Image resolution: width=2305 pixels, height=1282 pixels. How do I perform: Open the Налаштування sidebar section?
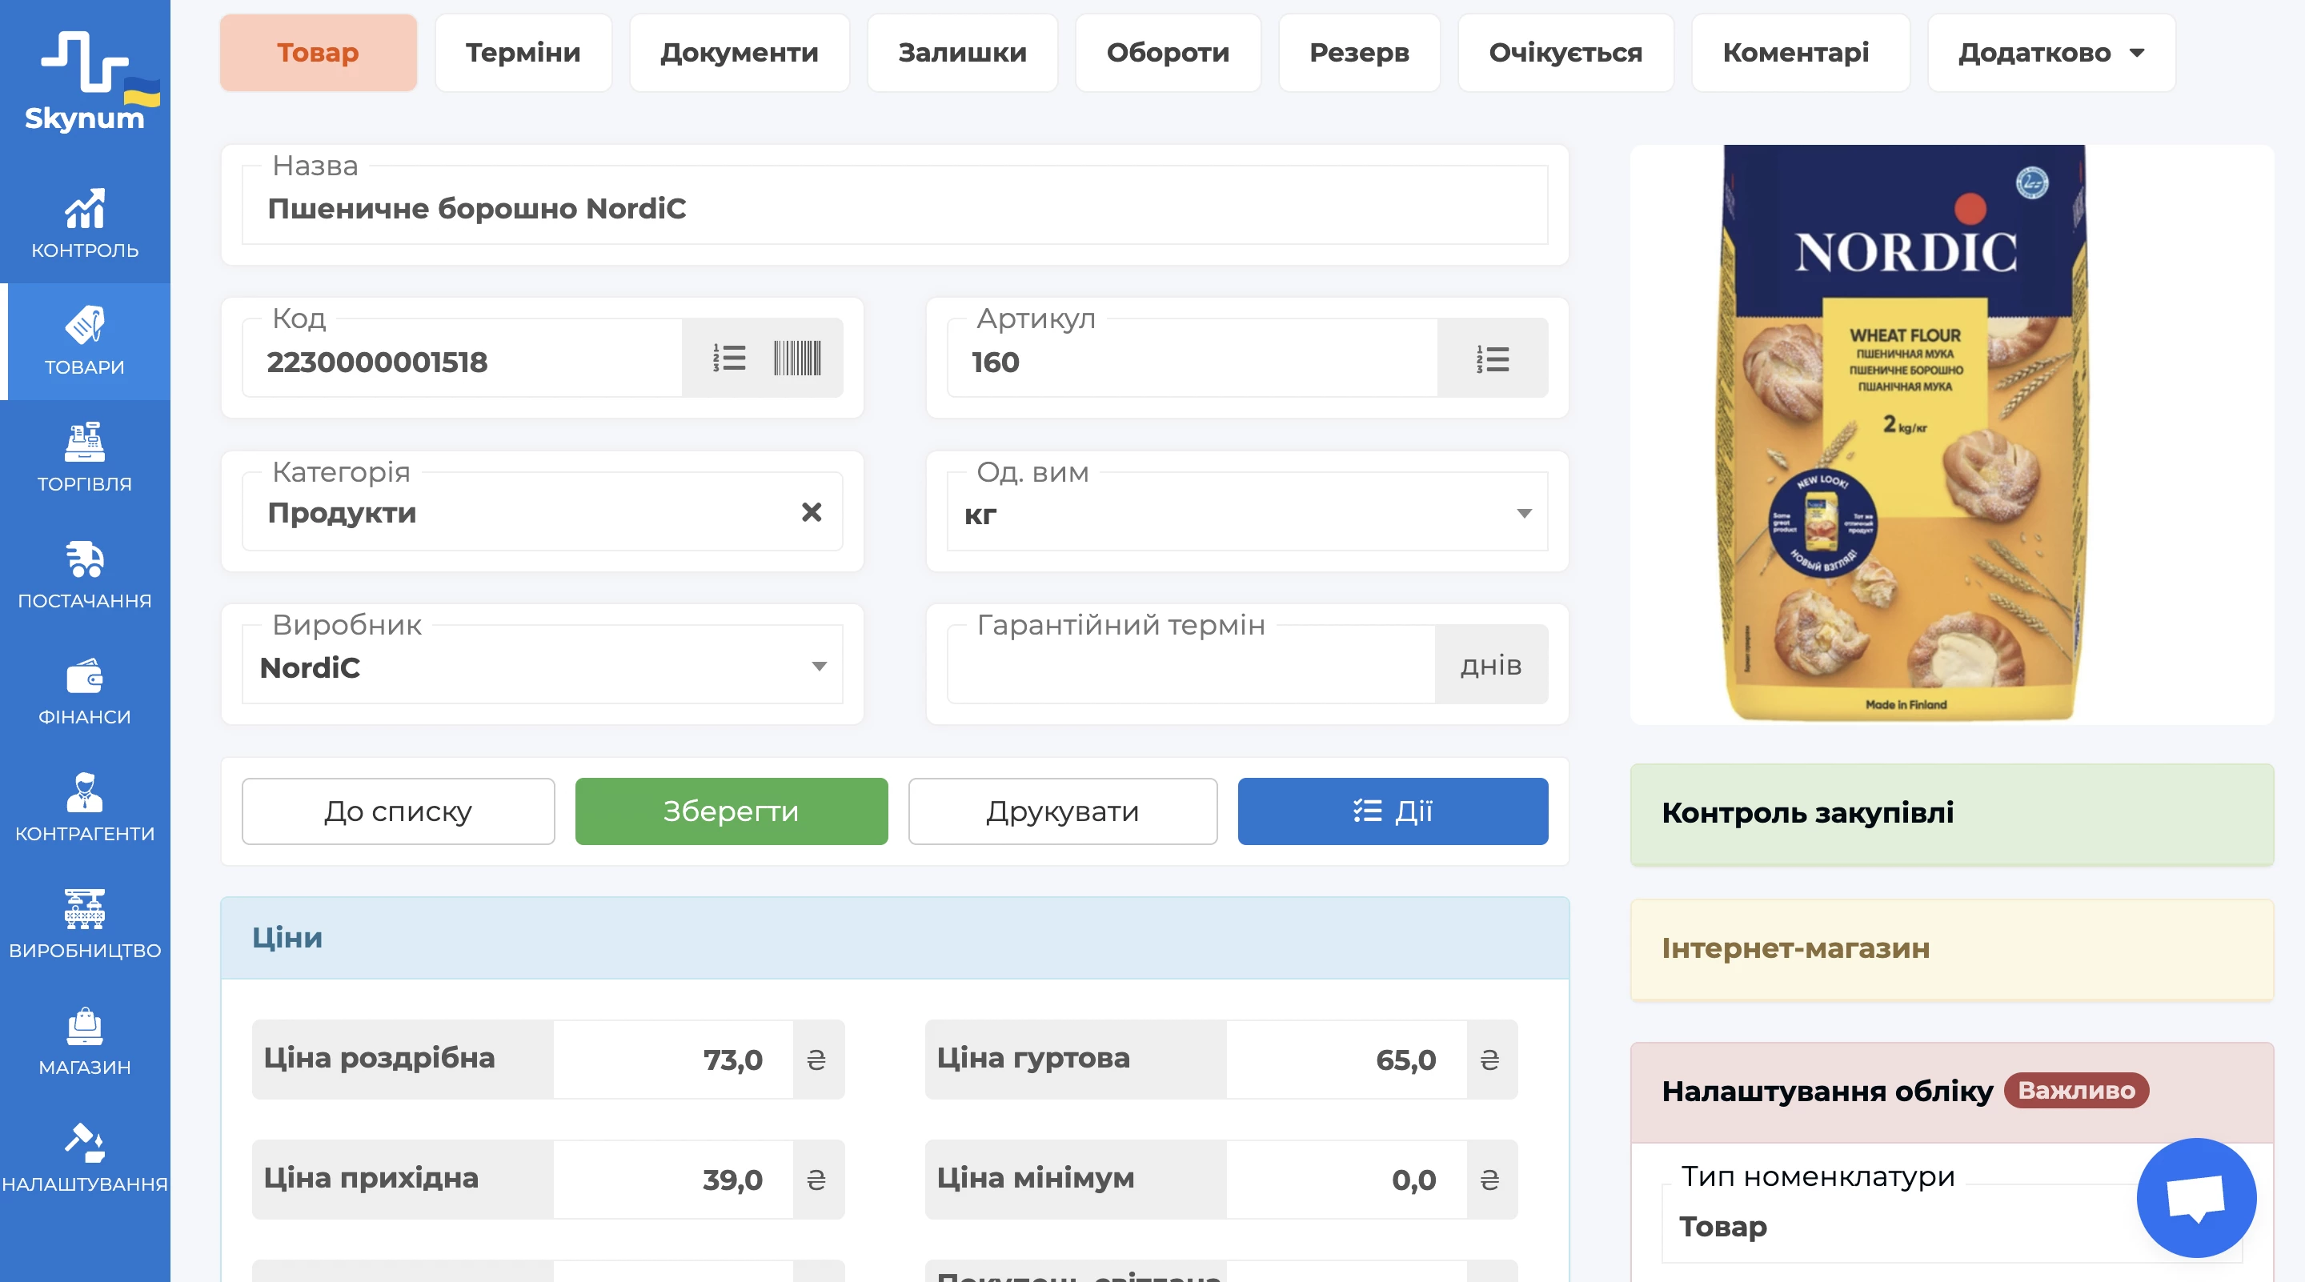point(85,1159)
